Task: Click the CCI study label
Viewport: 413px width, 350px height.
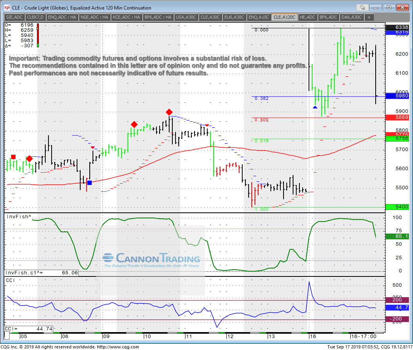Action: (10, 280)
